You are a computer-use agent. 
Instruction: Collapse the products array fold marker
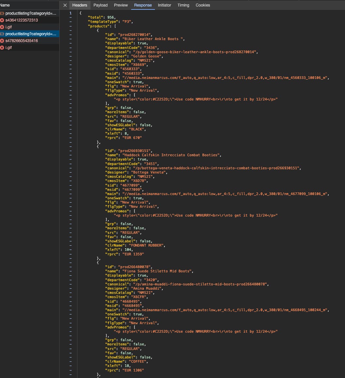(70, 26)
